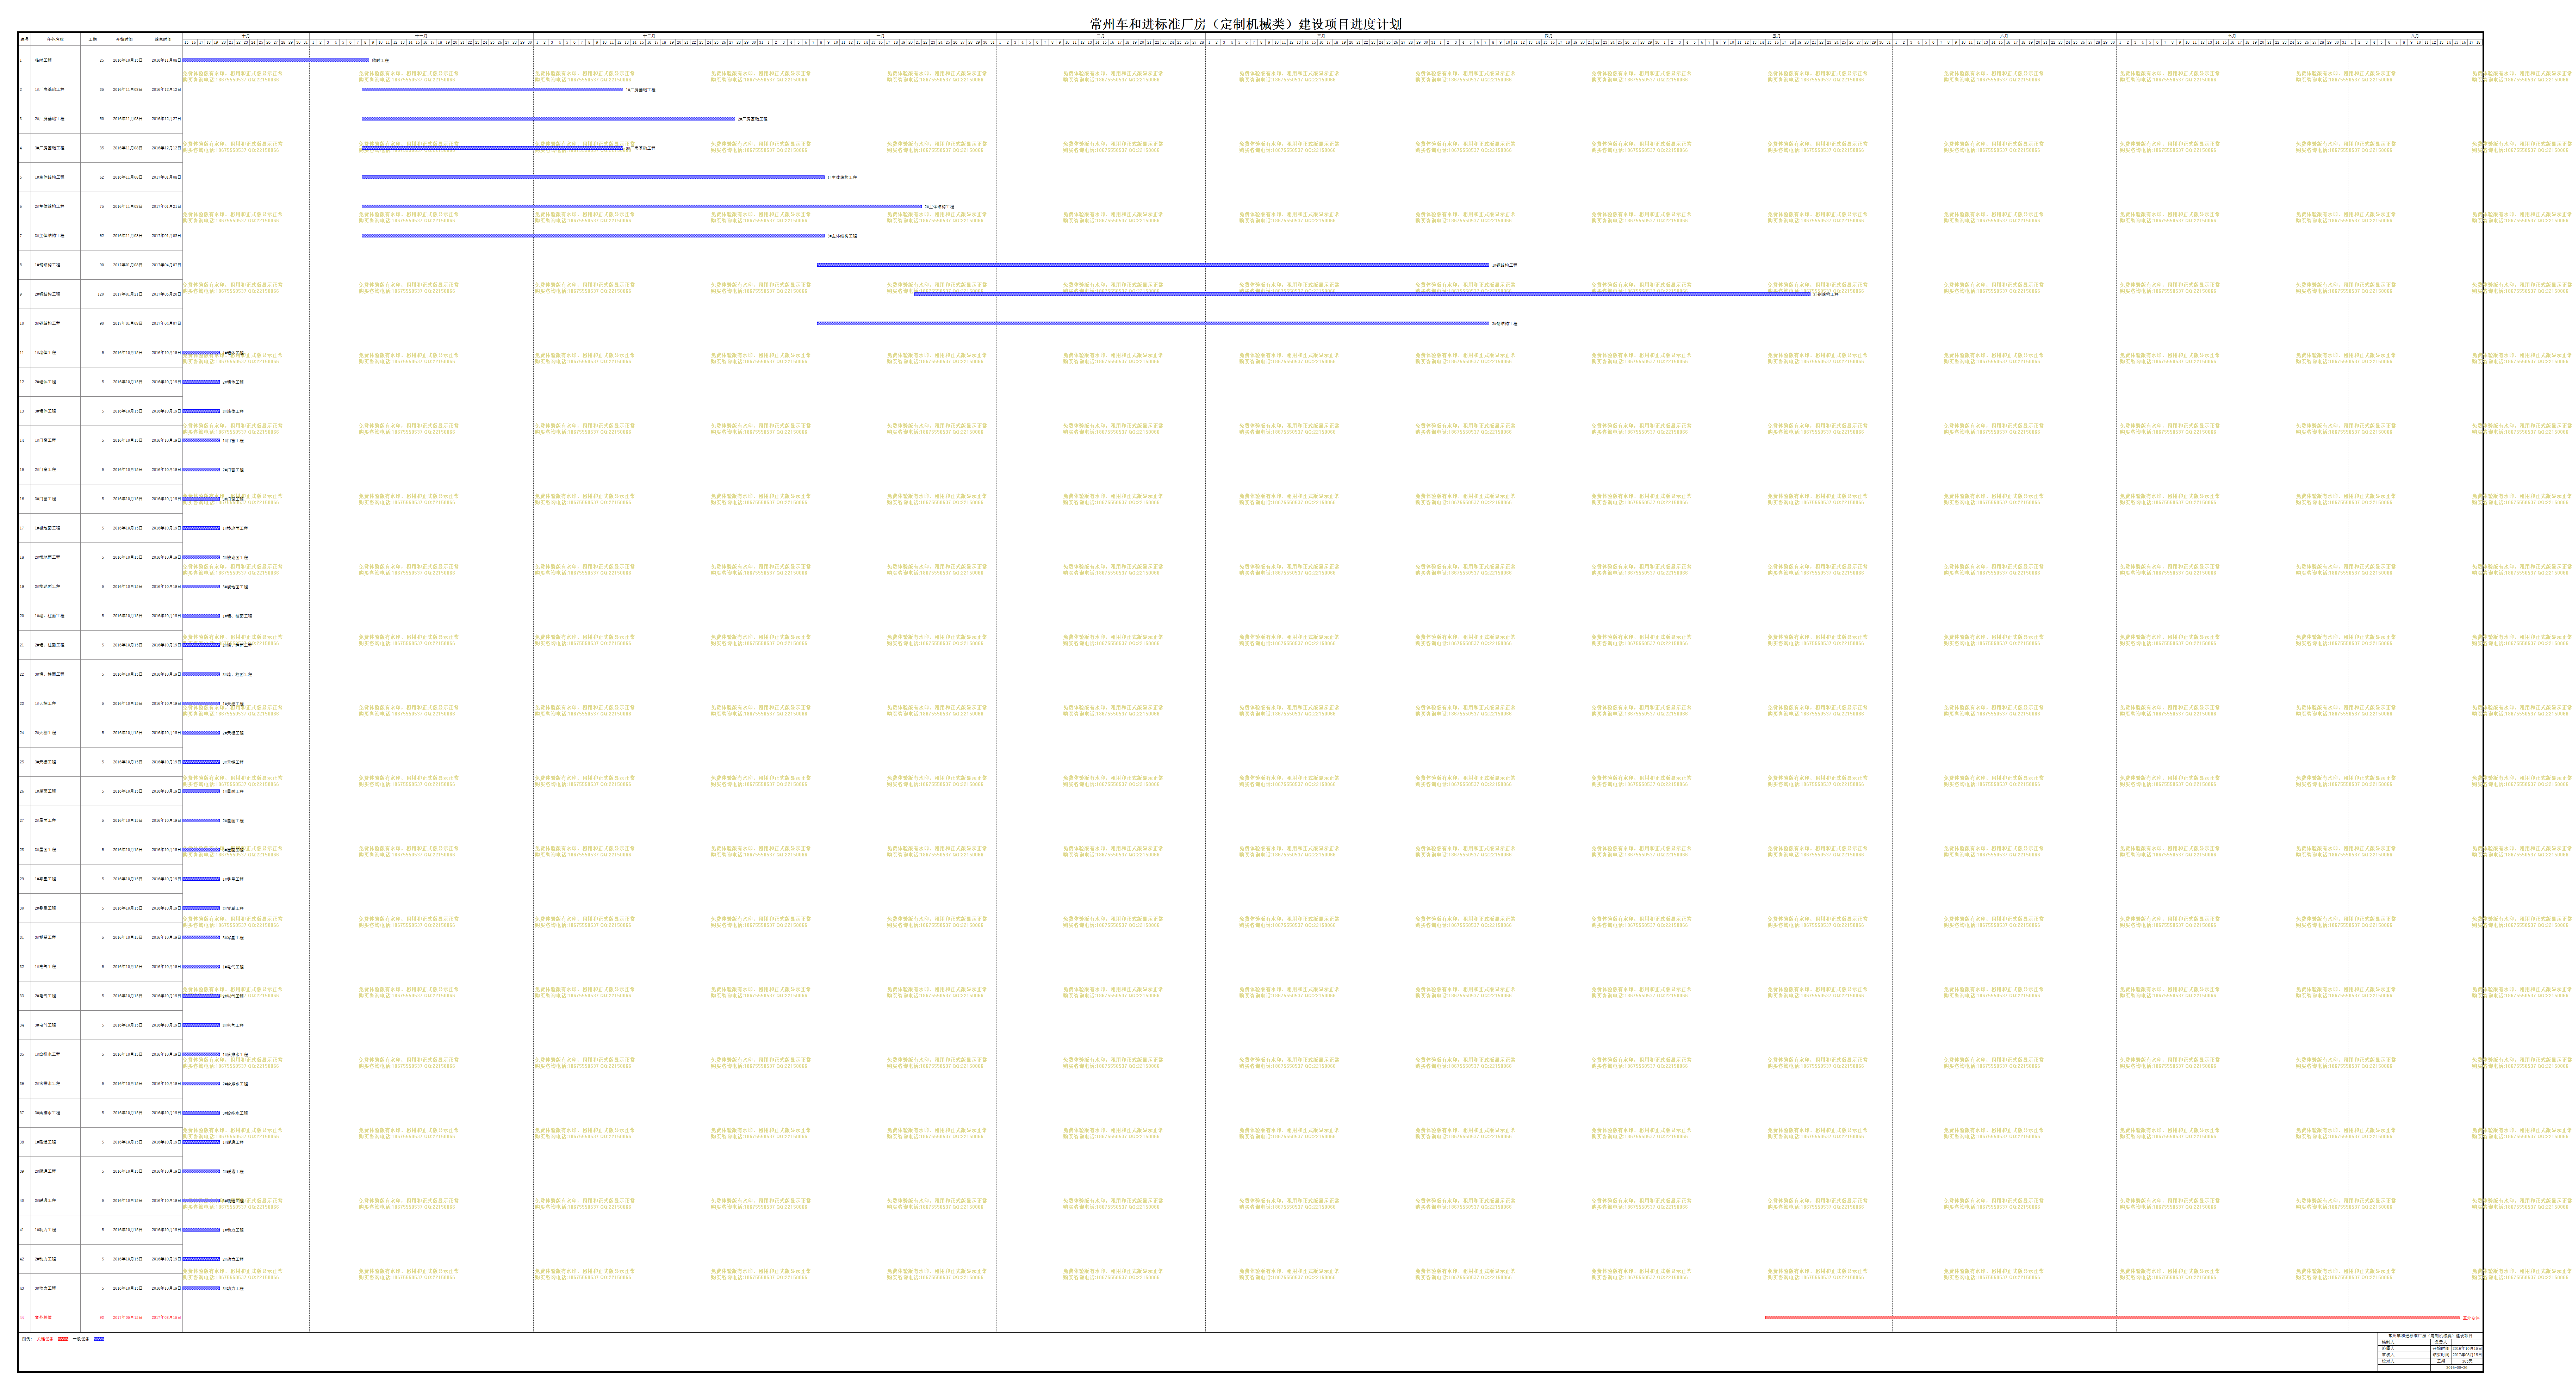Click the 1#楼地面工程 task name cell
2572x1389 pixels.
[56, 528]
